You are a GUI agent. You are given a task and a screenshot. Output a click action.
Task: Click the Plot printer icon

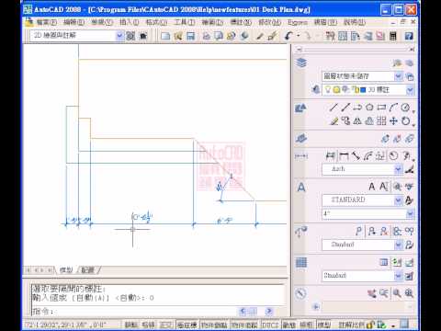click(x=206, y=36)
